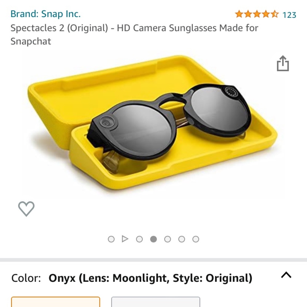This screenshot has width=307, height=307.
Task: View the 123 customer reviews
Action: [x=289, y=15]
